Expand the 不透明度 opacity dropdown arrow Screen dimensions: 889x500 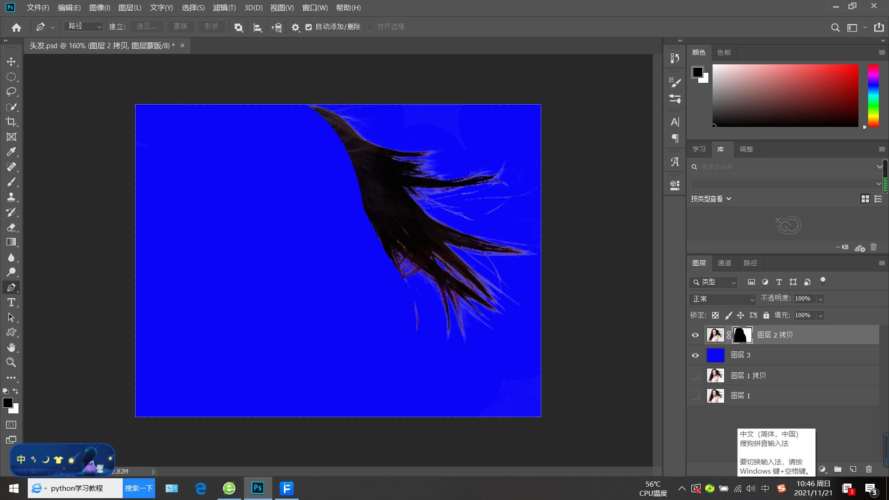click(x=820, y=299)
